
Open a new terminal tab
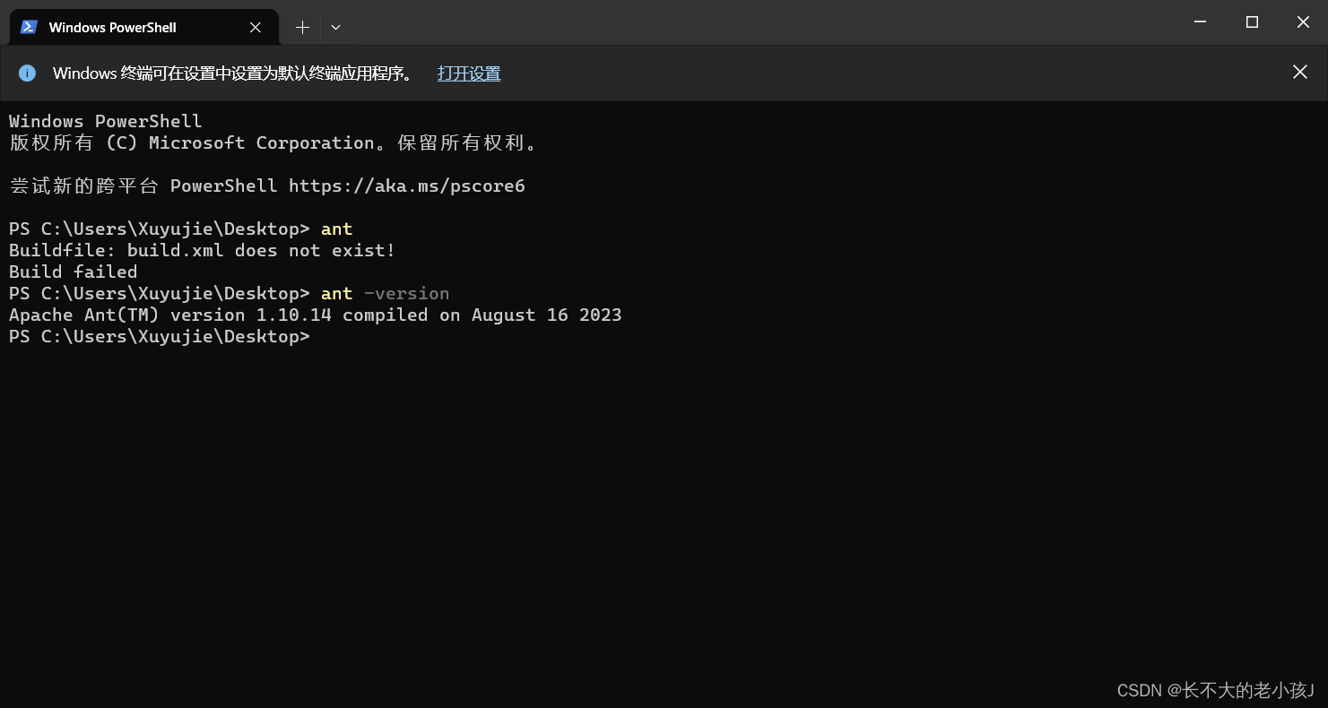tap(302, 27)
